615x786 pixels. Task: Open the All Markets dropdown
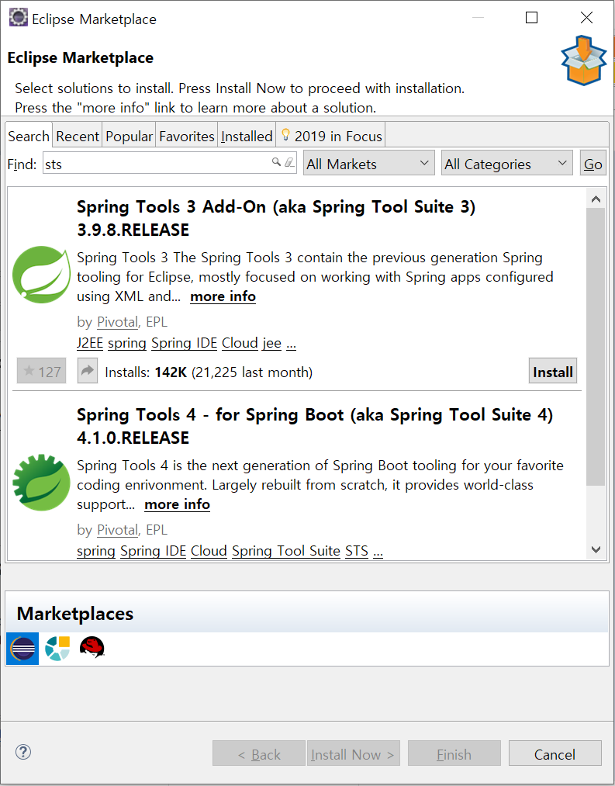pyautogui.click(x=369, y=164)
